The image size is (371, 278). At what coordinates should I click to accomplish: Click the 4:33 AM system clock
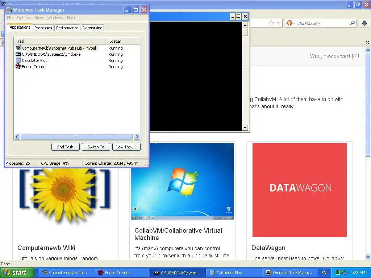tap(358, 273)
